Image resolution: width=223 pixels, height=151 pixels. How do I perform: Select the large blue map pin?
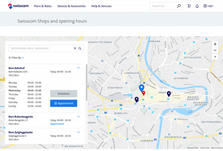coord(141,88)
